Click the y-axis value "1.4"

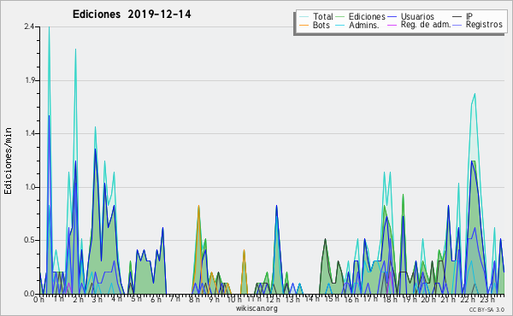(30, 133)
